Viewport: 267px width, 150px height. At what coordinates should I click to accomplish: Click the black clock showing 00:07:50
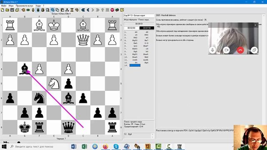tap(147, 28)
